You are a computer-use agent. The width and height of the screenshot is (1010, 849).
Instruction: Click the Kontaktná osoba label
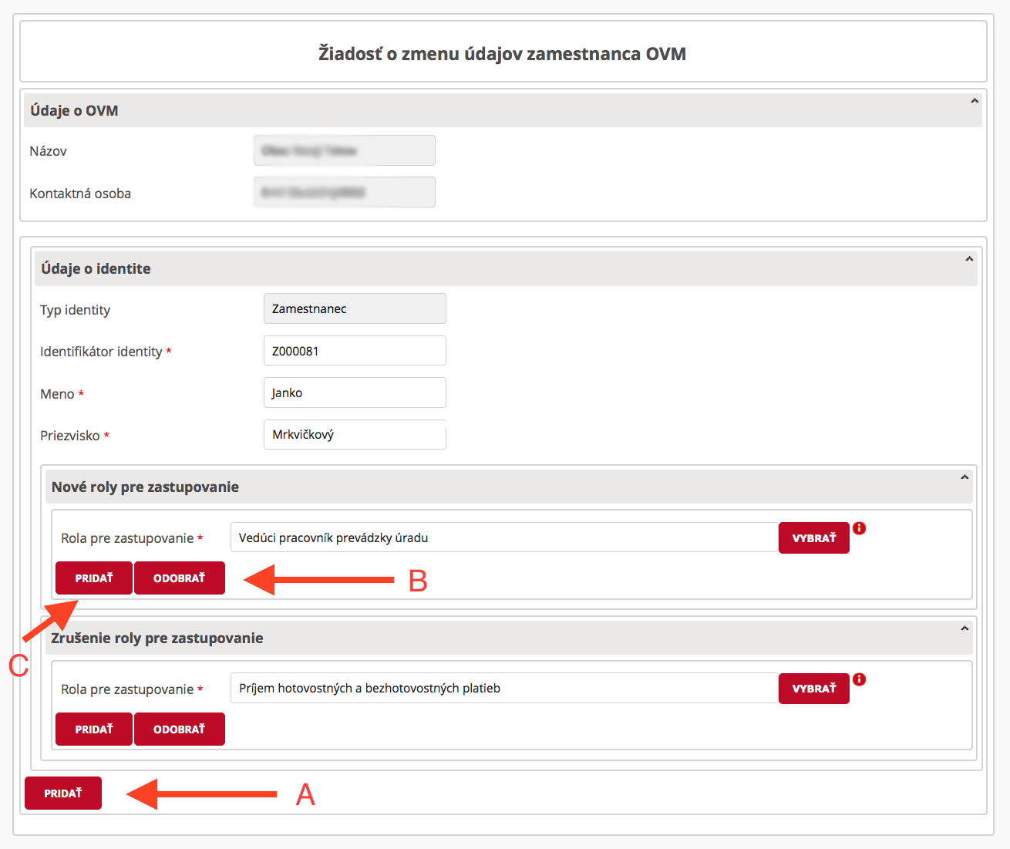(x=80, y=194)
